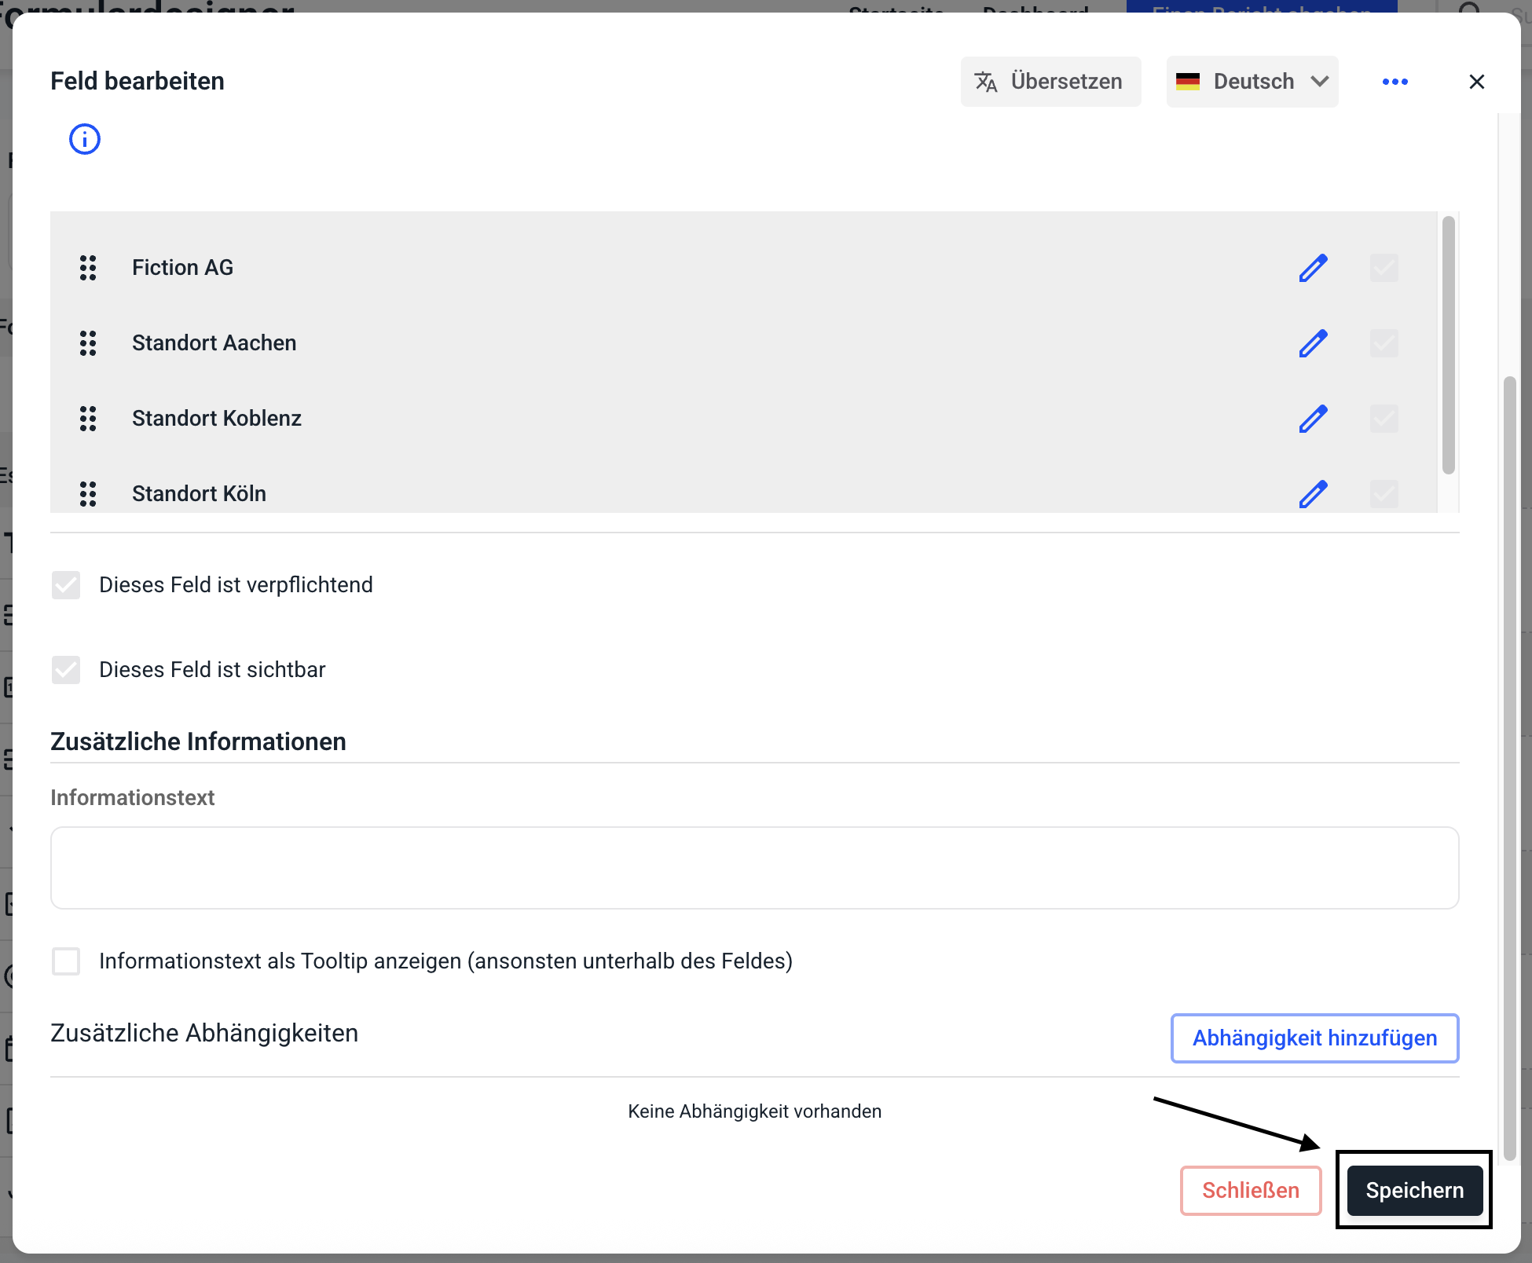
Task: Edit Standort Koblenz via pencil icon
Action: point(1313,419)
